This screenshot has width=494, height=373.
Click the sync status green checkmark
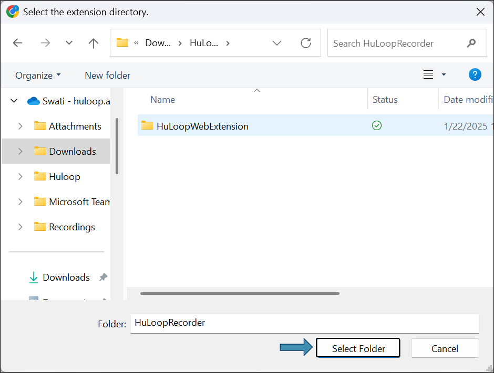[x=376, y=126]
